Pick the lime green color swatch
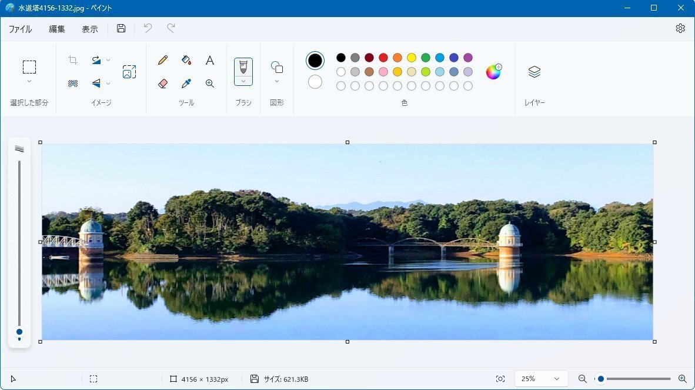 pos(426,72)
